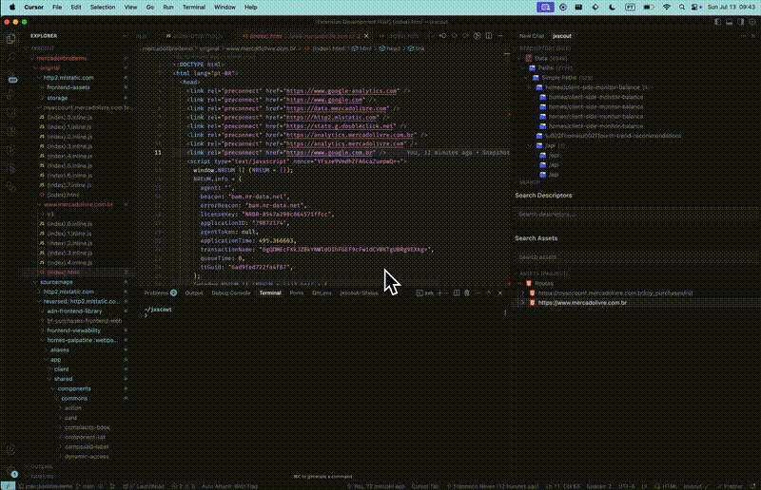The height and width of the screenshot is (490, 761).
Task: Click the split terminal icon
Action: click(x=457, y=292)
